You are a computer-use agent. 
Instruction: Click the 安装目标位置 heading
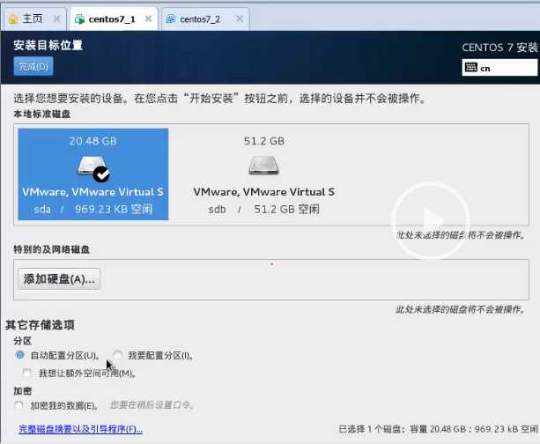tap(48, 45)
